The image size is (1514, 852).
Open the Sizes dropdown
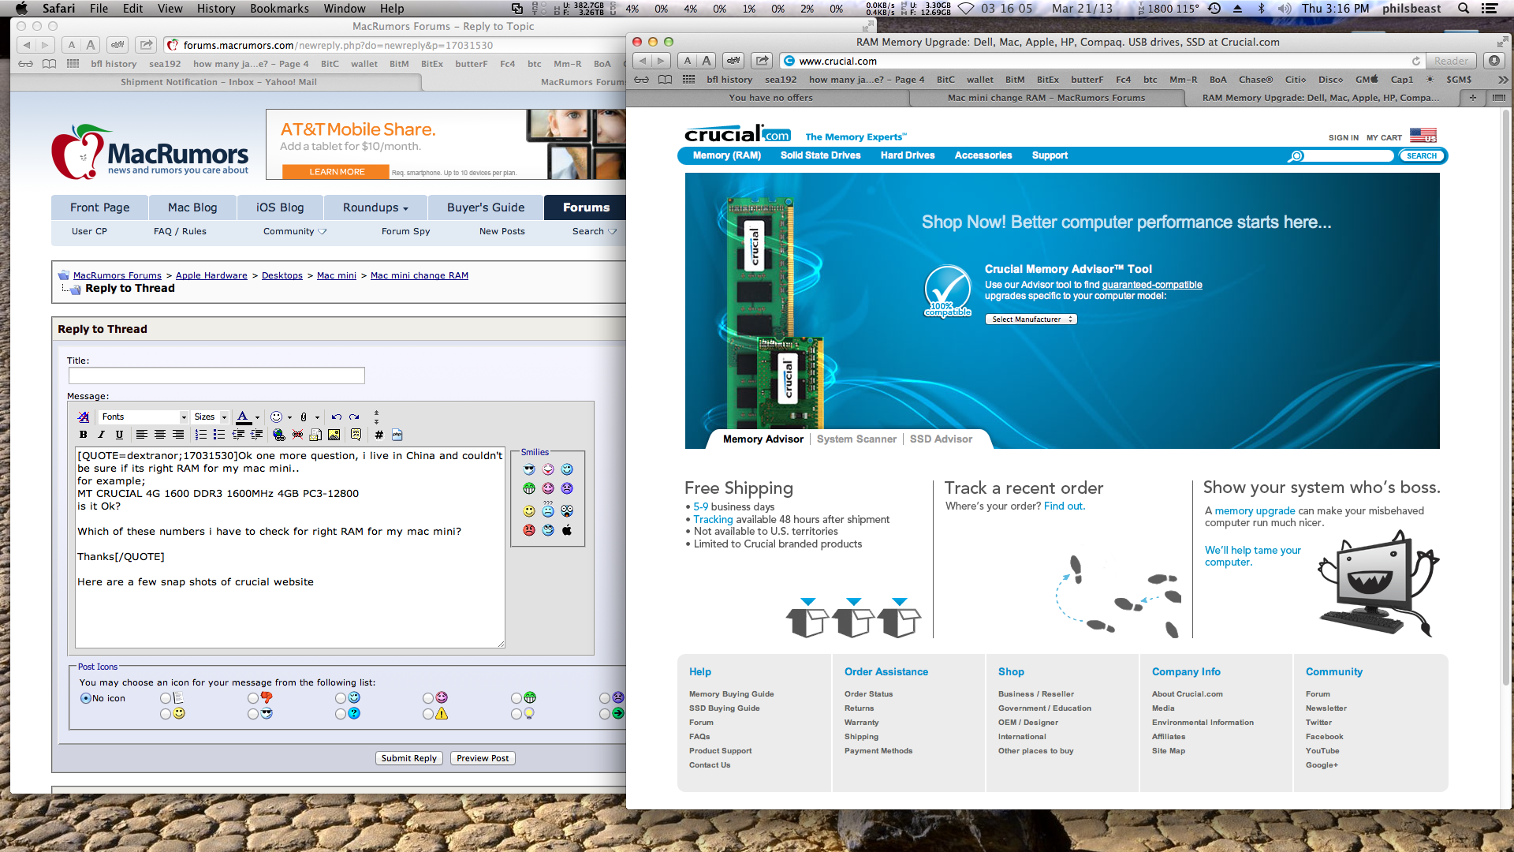[211, 417]
